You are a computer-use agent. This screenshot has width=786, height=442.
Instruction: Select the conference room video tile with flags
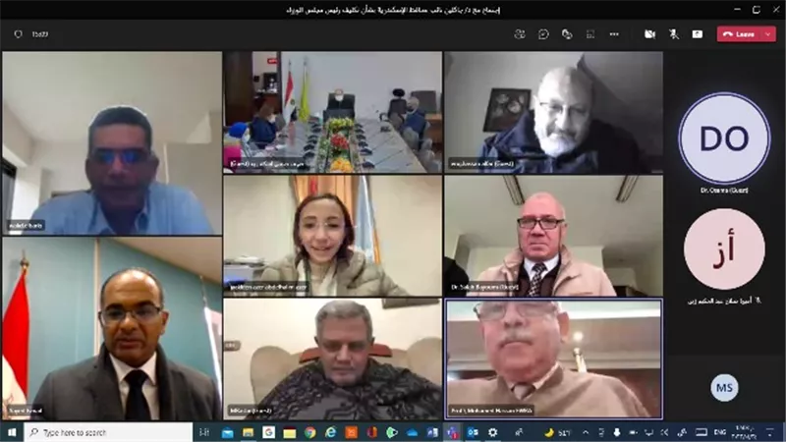333,112
